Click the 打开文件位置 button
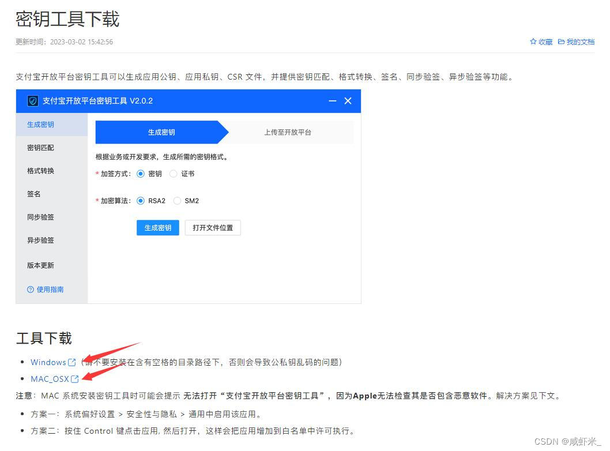The image size is (610, 451). pos(212,228)
